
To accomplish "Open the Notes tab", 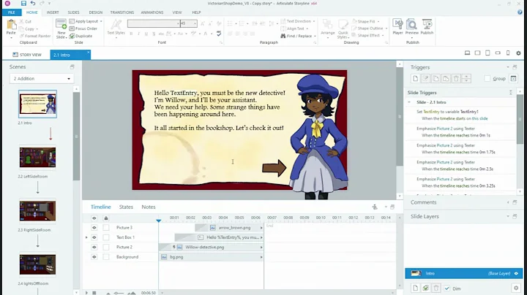I will pyautogui.click(x=148, y=207).
